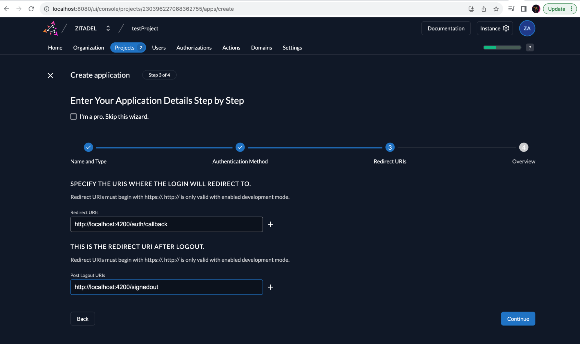Image resolution: width=580 pixels, height=344 pixels.
Task: Click the Instance settings gear icon
Action: pos(507,28)
